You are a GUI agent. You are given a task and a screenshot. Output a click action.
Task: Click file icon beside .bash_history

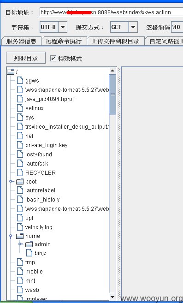(20, 199)
